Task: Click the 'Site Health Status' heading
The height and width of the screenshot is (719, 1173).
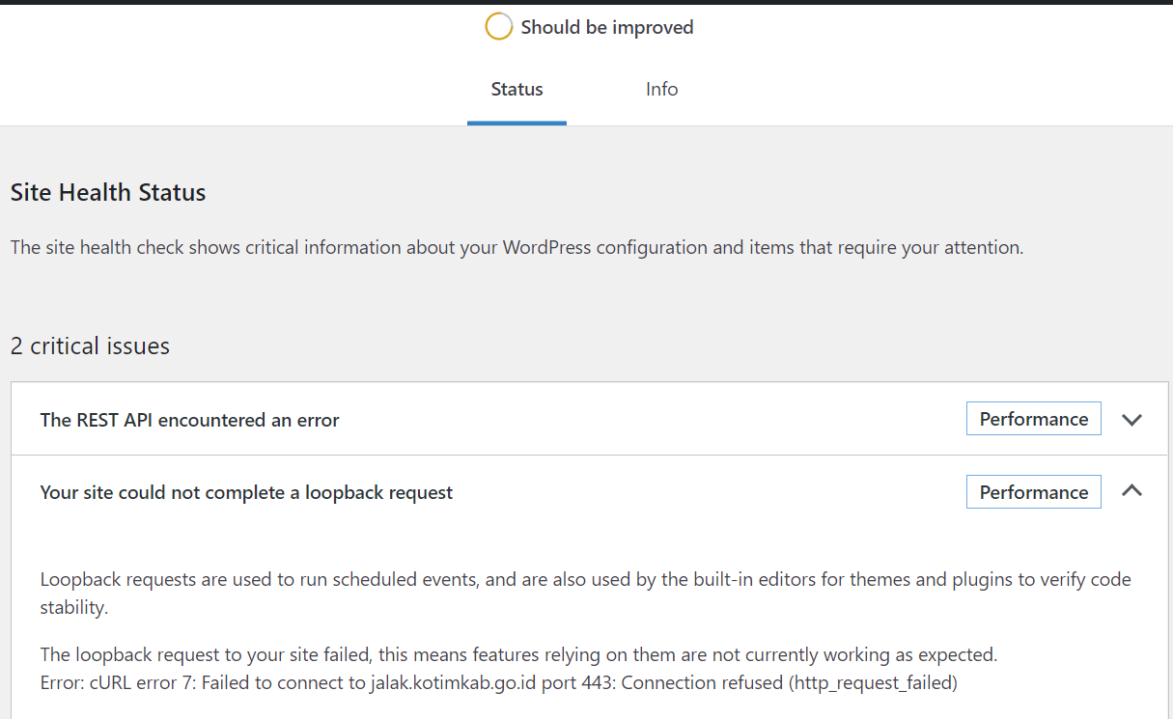Action: pyautogui.click(x=108, y=192)
